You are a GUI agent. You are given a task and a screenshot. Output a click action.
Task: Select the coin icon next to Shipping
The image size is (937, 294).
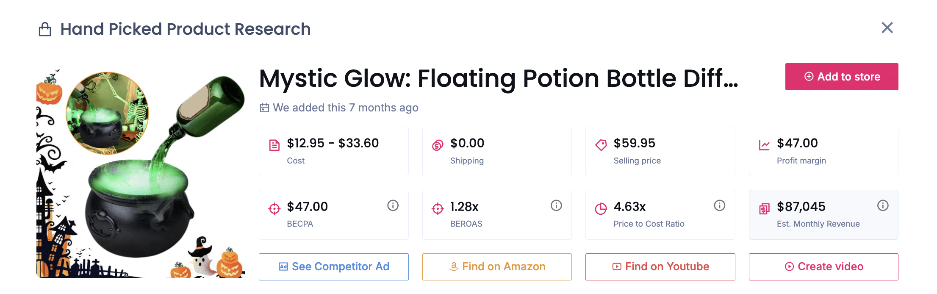click(437, 144)
